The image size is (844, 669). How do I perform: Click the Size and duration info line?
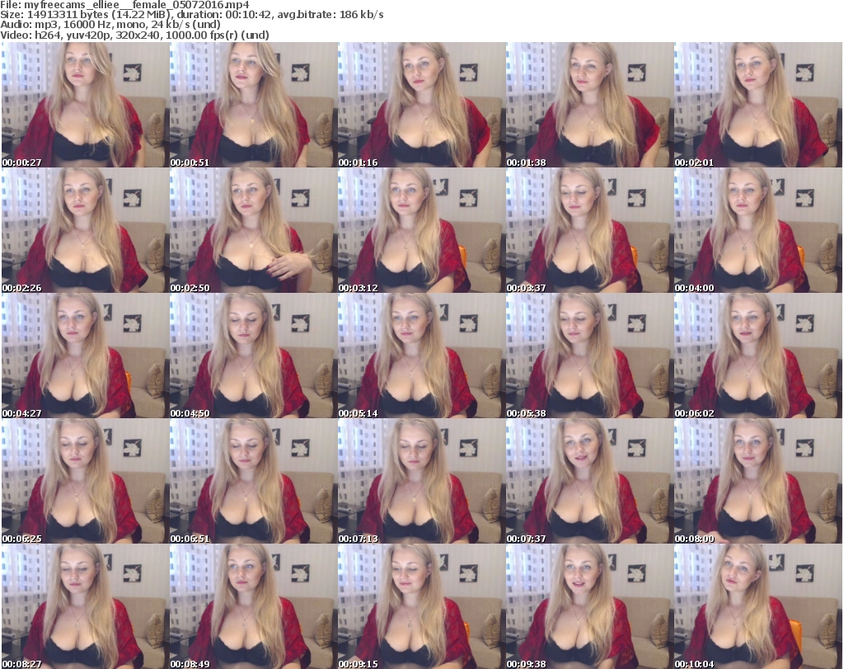[x=191, y=15]
